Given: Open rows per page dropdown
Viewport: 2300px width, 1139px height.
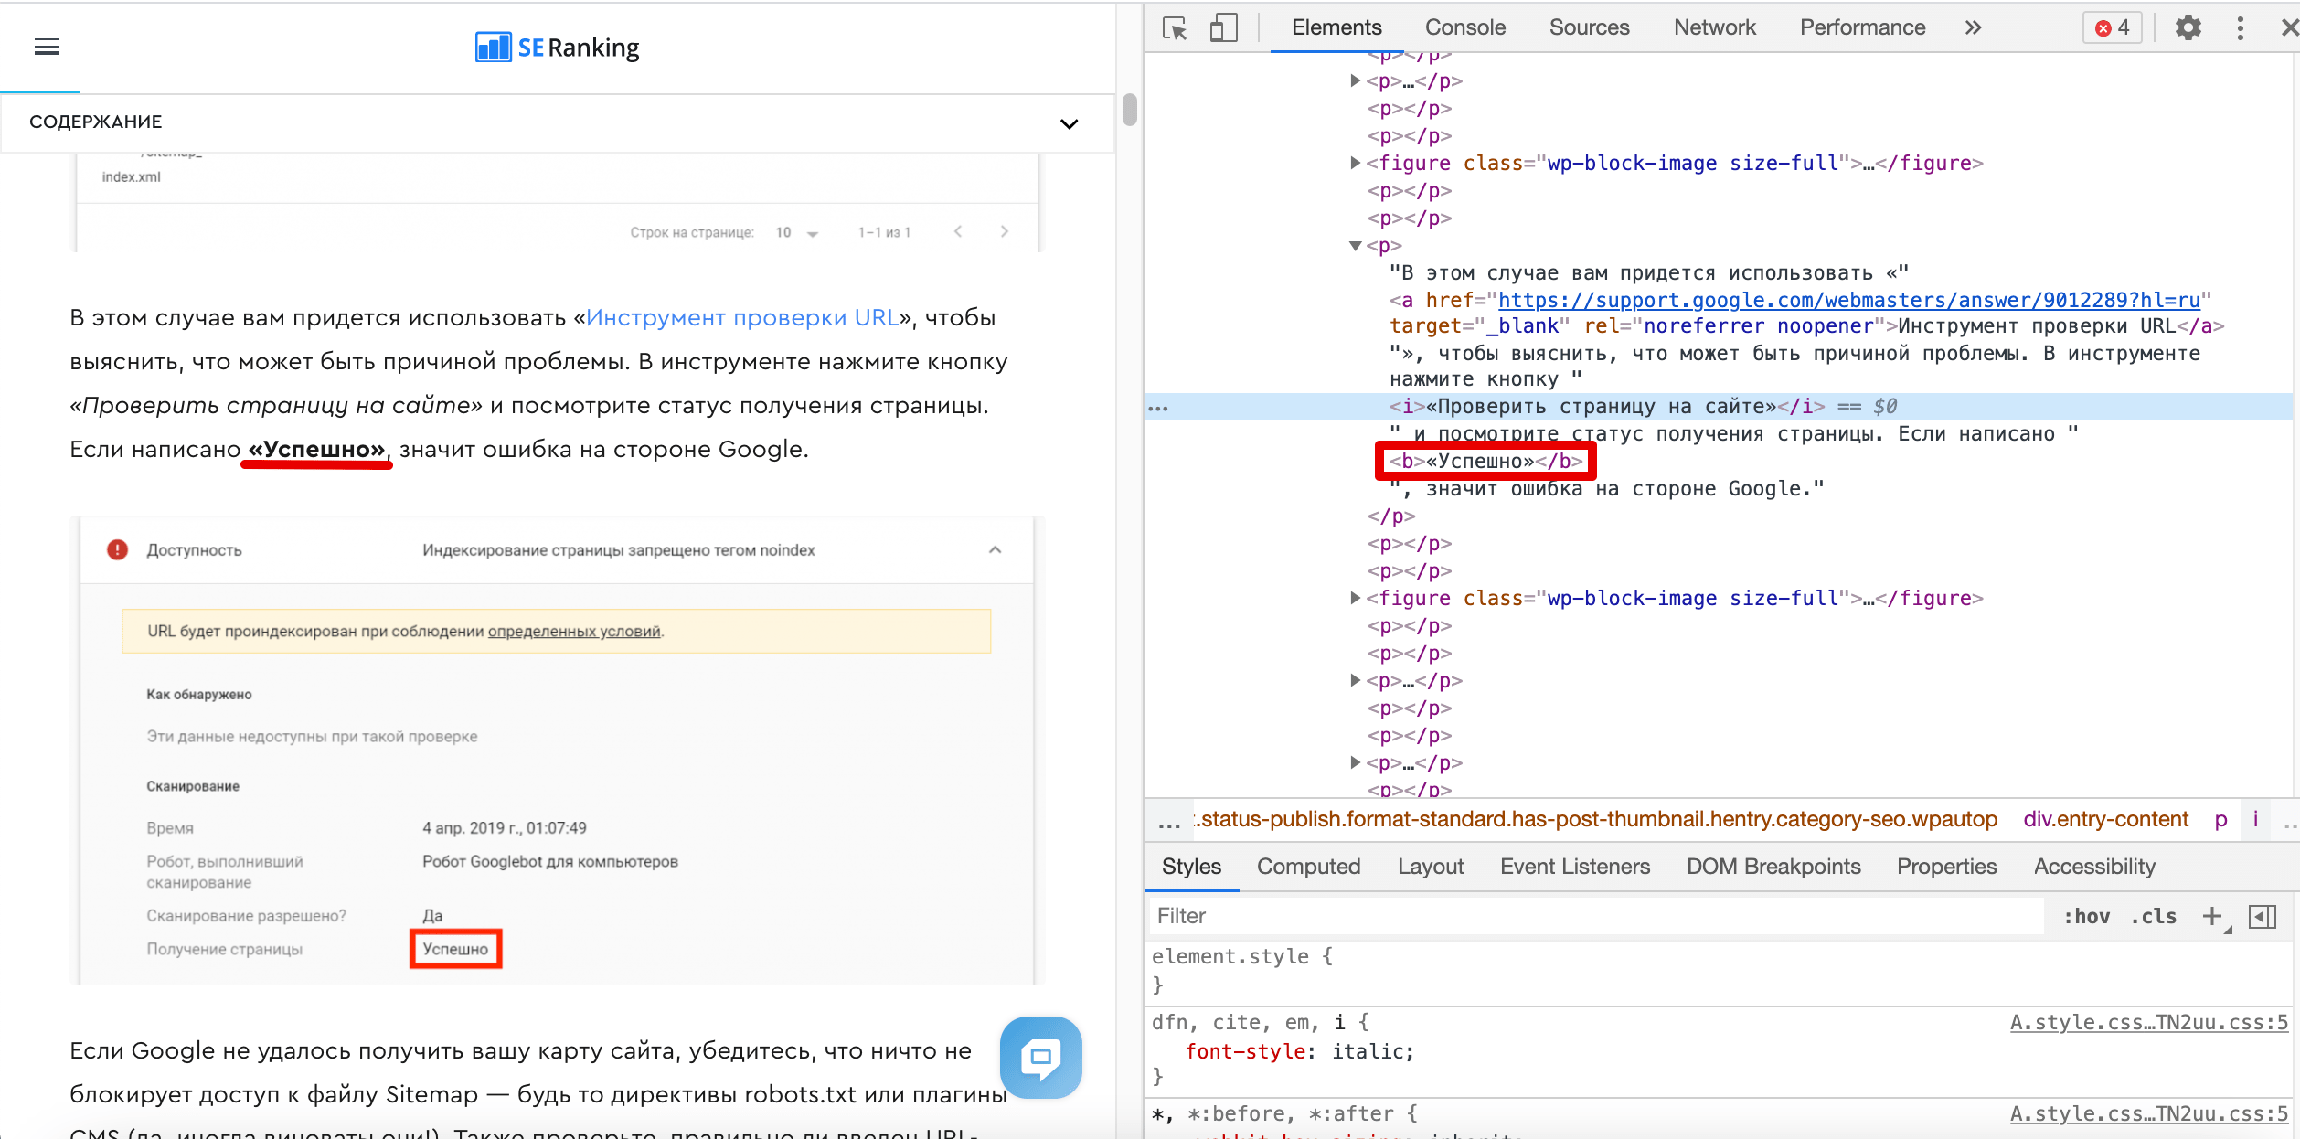Looking at the screenshot, I should coord(796,233).
